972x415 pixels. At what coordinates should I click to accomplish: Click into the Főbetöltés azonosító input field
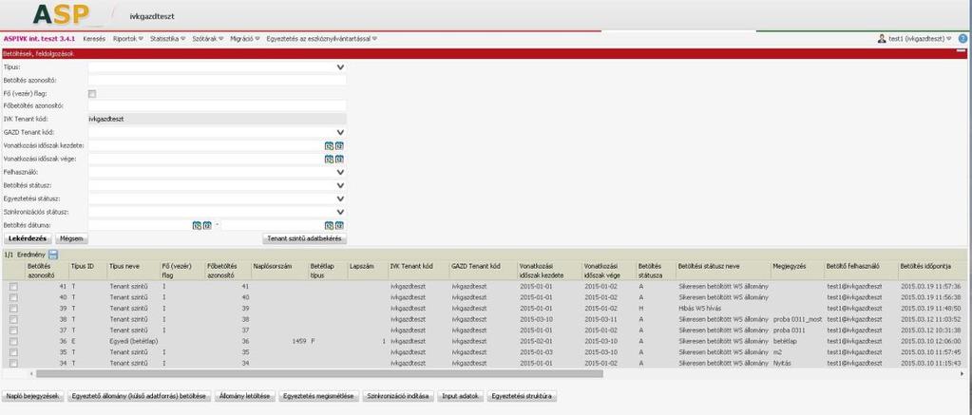(x=217, y=106)
